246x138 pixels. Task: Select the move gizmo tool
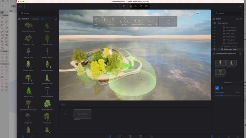tap(136, 6)
